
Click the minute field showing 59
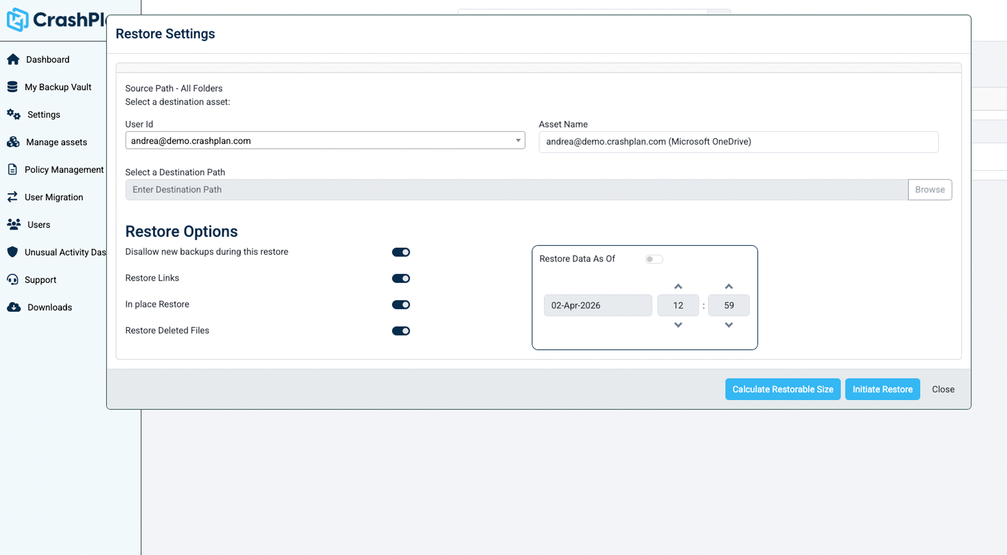click(x=729, y=305)
